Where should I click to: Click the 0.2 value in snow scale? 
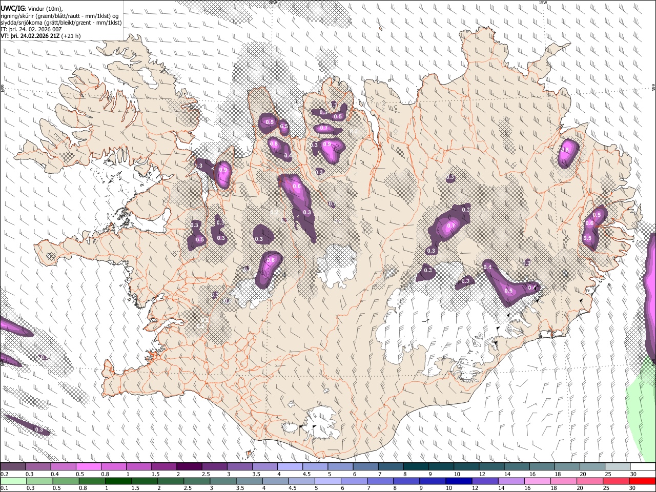tap(4, 474)
